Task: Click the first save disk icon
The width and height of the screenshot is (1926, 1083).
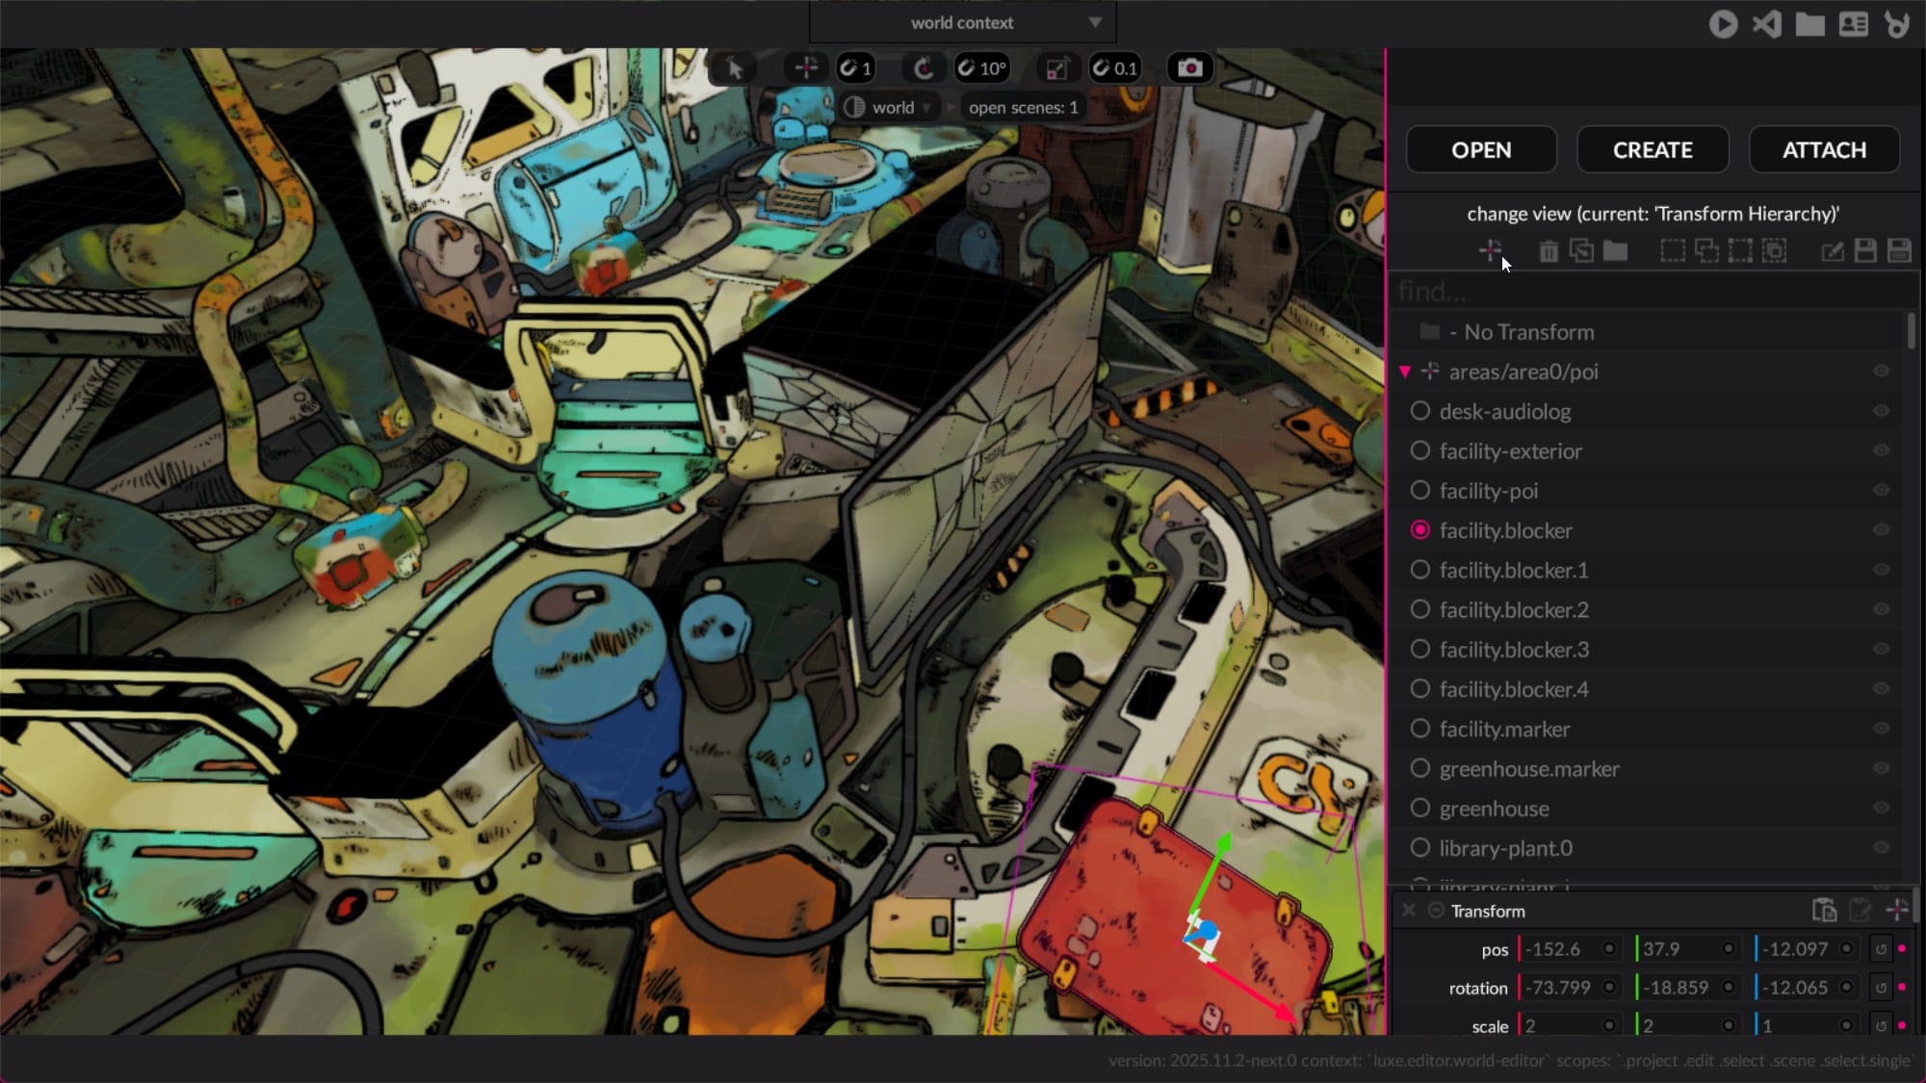Action: tap(1865, 251)
